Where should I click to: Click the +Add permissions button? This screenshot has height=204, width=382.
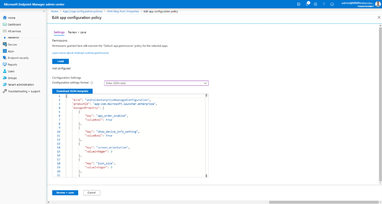click(x=60, y=61)
